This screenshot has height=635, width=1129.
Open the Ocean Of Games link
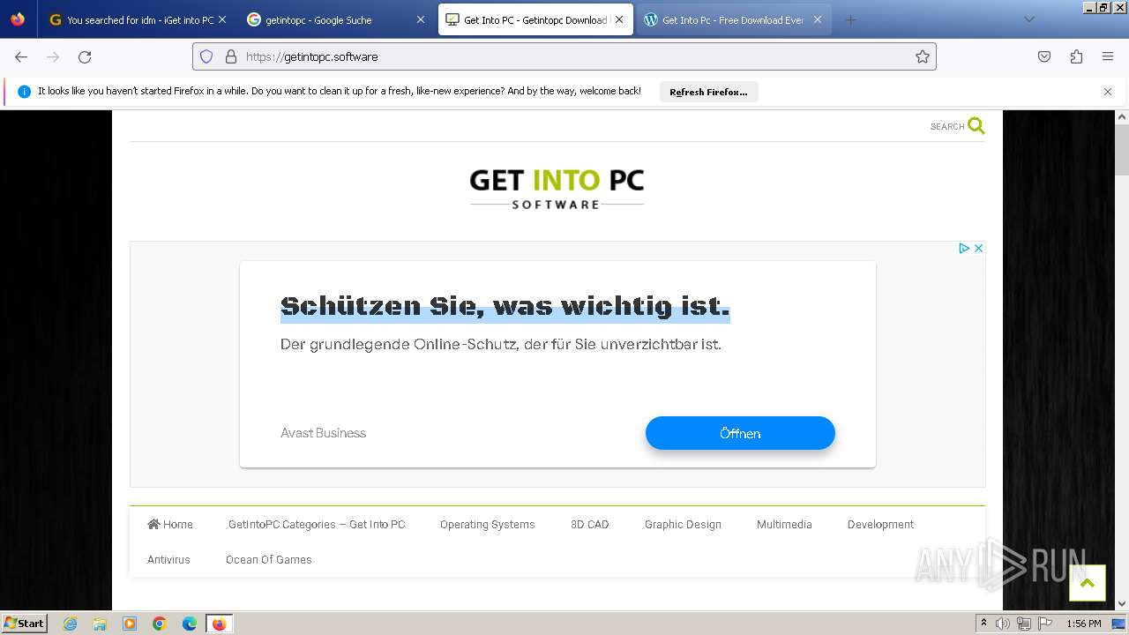[269, 559]
